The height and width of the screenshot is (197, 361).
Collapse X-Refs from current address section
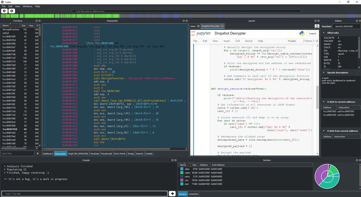pyautogui.click(x=323, y=131)
